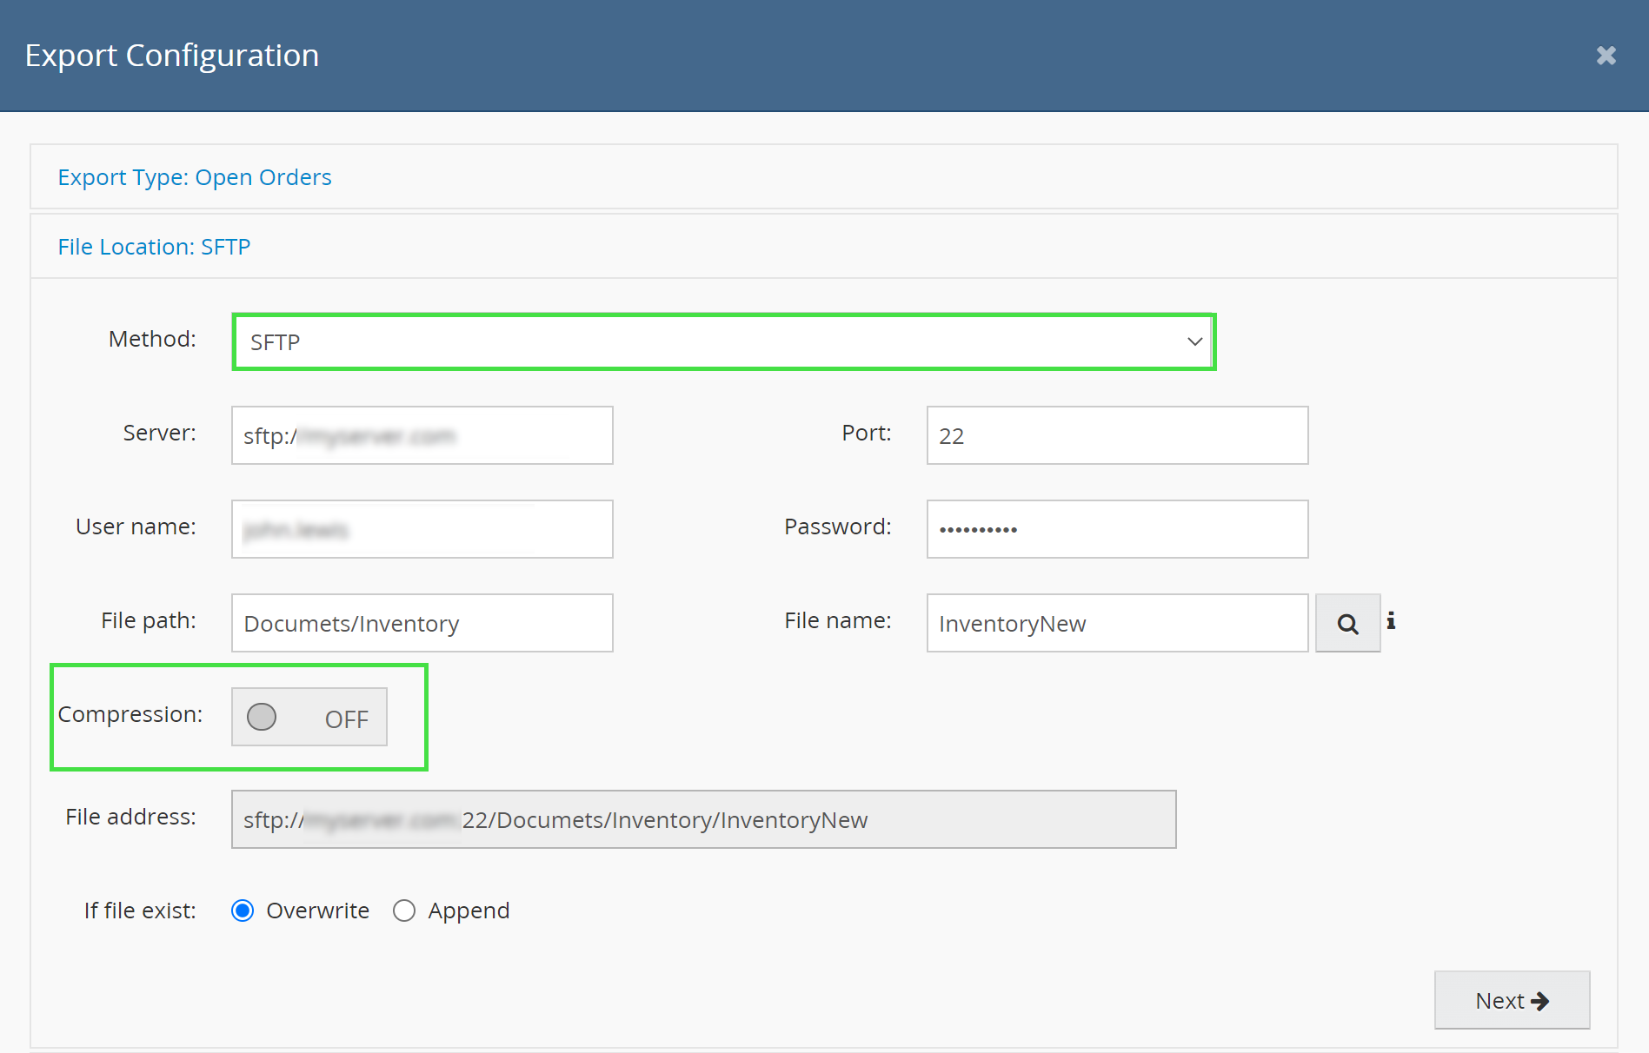Click the File path field Documets/Inventory

click(422, 624)
